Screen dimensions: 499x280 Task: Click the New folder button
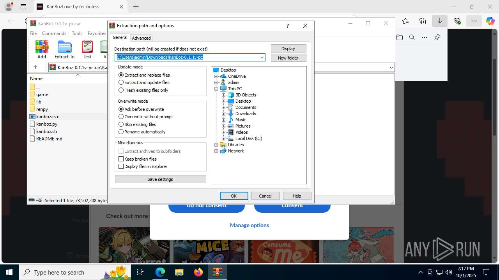pos(288,58)
